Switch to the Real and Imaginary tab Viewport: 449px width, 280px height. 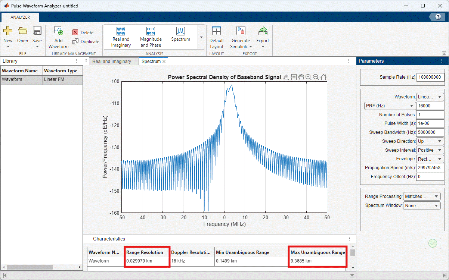[111, 62]
